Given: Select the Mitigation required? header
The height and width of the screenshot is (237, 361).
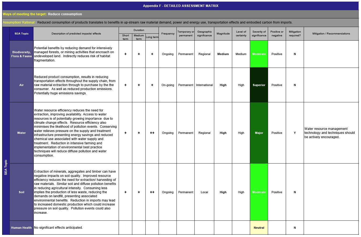Looking at the screenshot, I should (x=295, y=34).
